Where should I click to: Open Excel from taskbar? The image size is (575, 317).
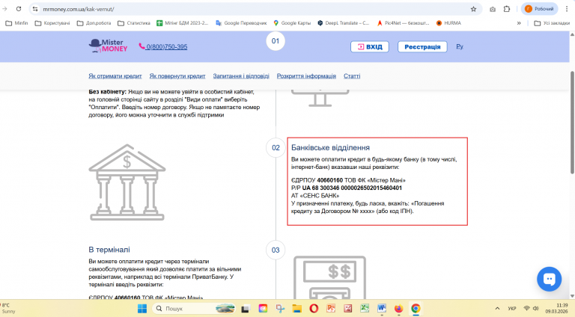click(365, 309)
